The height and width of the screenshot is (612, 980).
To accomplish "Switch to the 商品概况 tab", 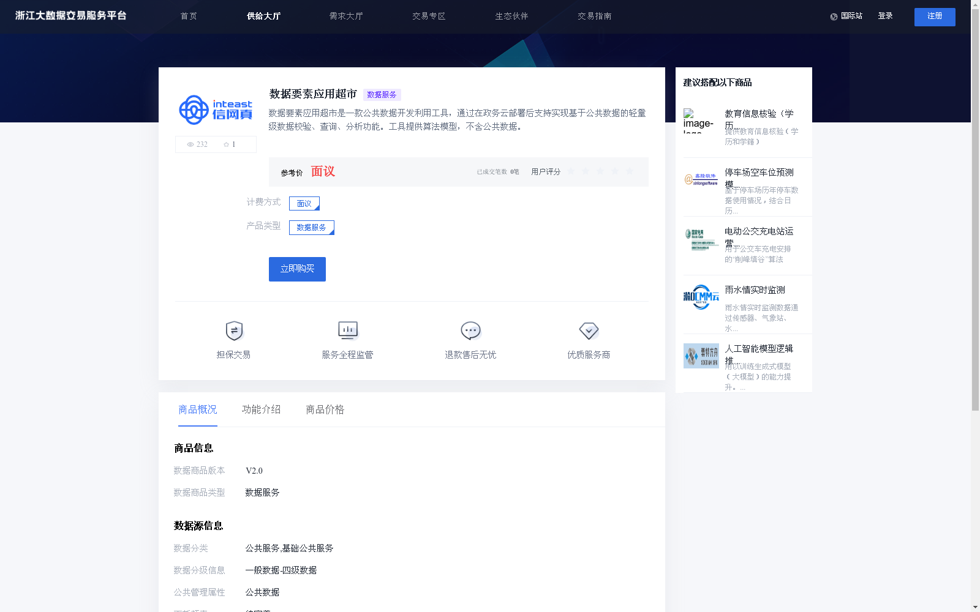I will pyautogui.click(x=198, y=409).
